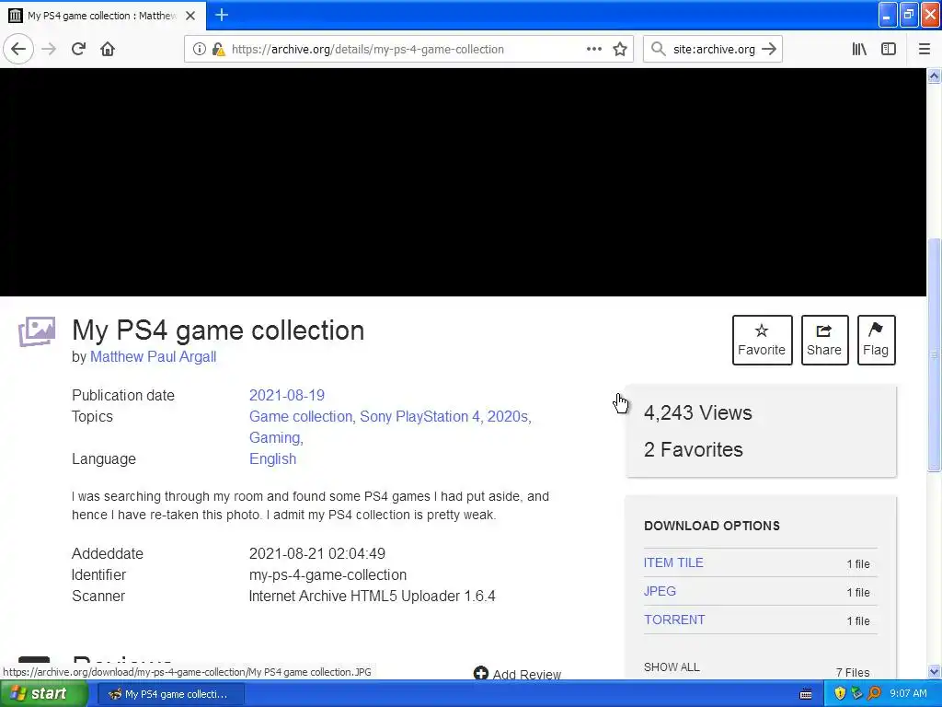Click the 2 Favorites text
This screenshot has height=707, width=942.
pos(694,449)
